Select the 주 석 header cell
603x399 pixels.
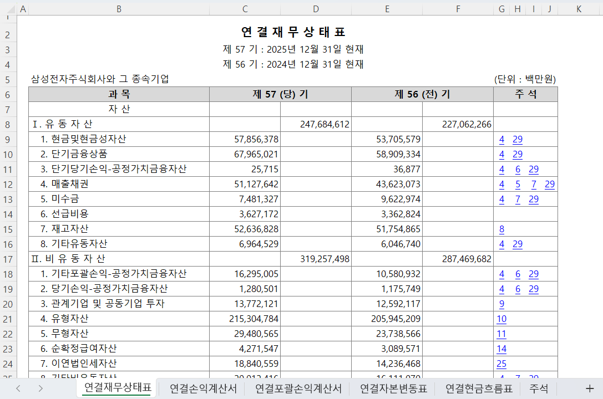pyautogui.click(x=526, y=94)
